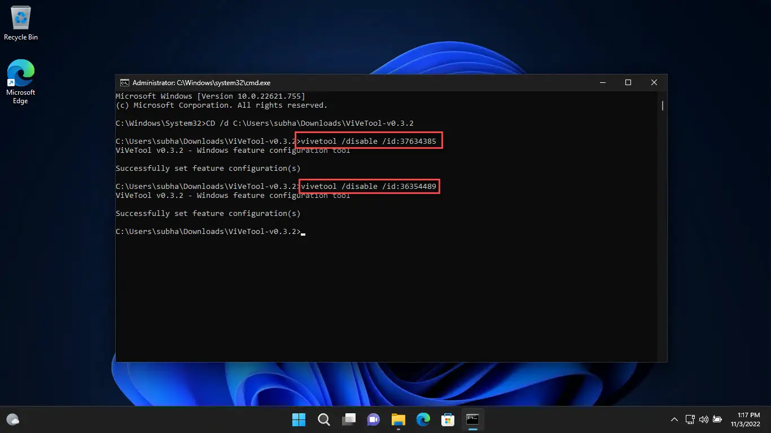The image size is (771, 433).
Task: Launch the Chat app from taskbar
Action: (x=373, y=419)
